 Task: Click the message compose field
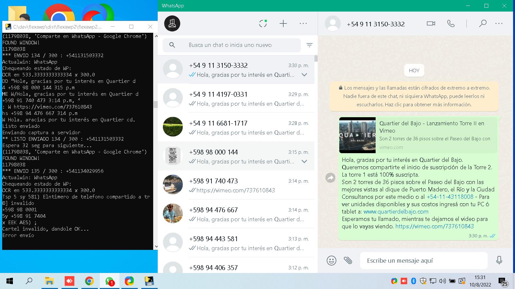pyautogui.click(x=424, y=260)
